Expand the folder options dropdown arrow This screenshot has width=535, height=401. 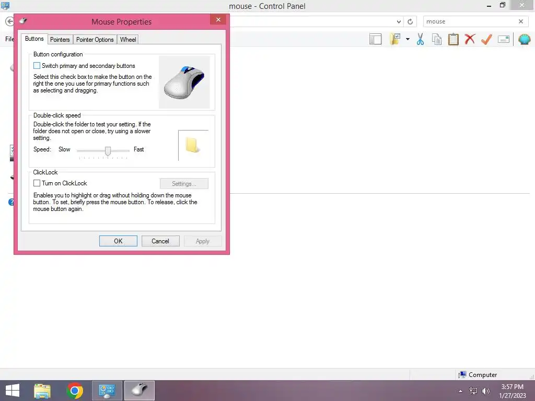(x=408, y=39)
